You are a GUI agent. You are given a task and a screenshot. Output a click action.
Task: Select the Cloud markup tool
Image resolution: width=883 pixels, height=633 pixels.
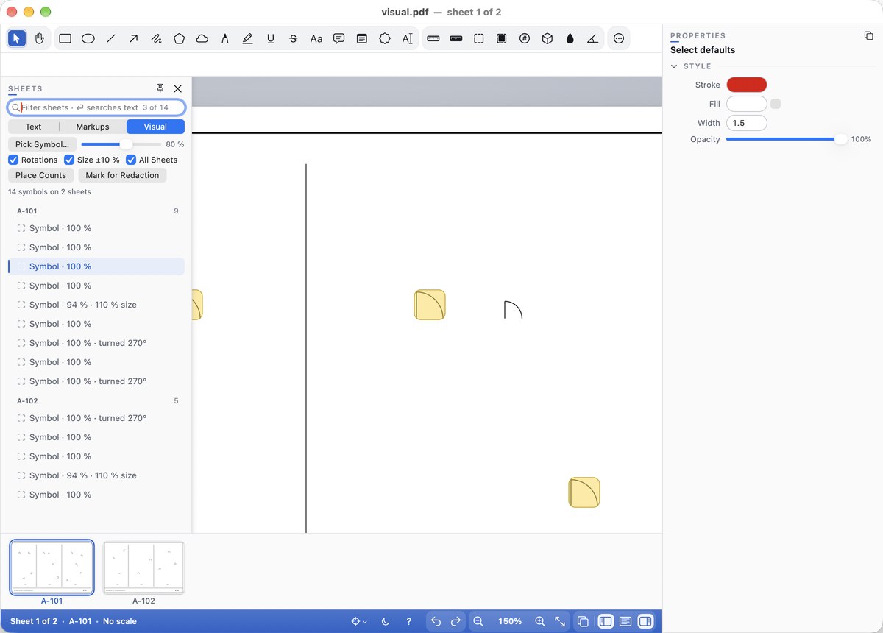pyautogui.click(x=202, y=39)
